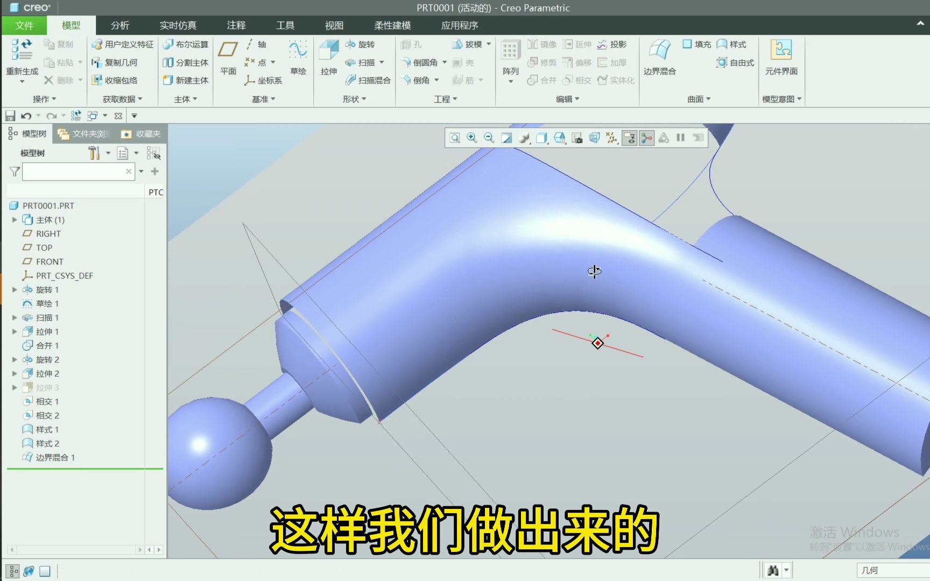930x581 pixels.
Task: Click the 草绘 sketch tool
Action: tap(298, 57)
